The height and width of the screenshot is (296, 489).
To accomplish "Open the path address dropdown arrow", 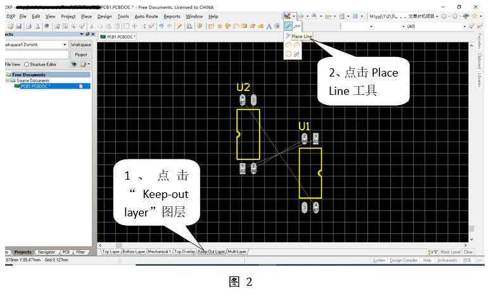I will [437, 16].
